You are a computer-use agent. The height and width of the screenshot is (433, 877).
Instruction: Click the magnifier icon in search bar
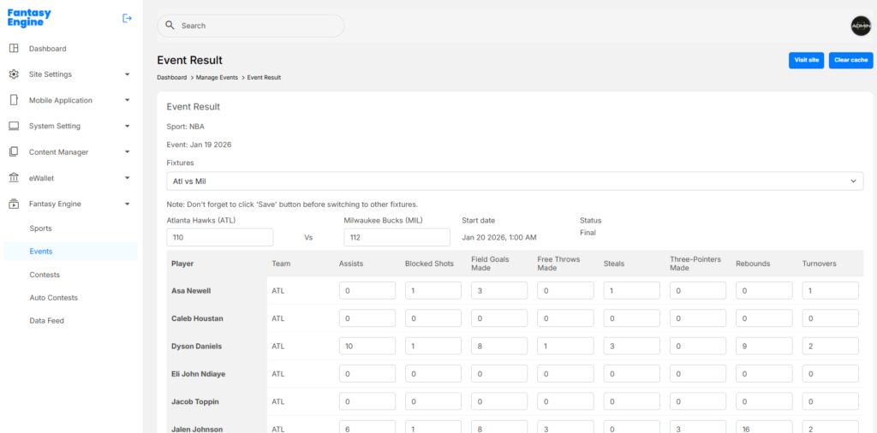click(170, 26)
